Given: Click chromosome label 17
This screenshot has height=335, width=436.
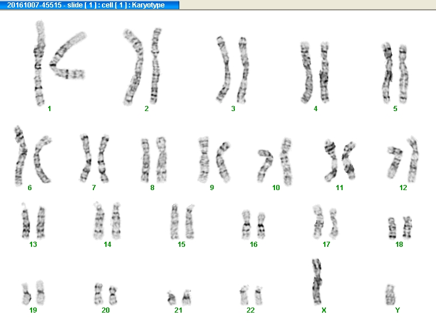Looking at the screenshot, I should (x=326, y=245).
